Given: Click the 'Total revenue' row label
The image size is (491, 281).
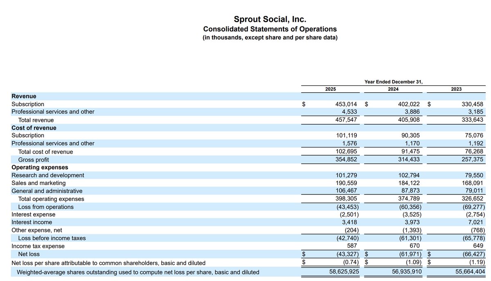Looking at the screenshot, I should point(36,120).
